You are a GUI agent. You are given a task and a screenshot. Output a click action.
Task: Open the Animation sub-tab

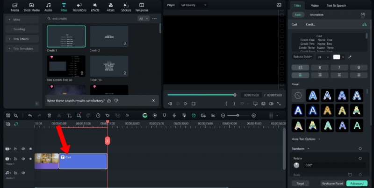point(316,14)
